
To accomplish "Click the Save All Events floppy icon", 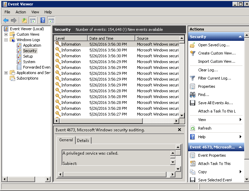I will pos(193,103).
